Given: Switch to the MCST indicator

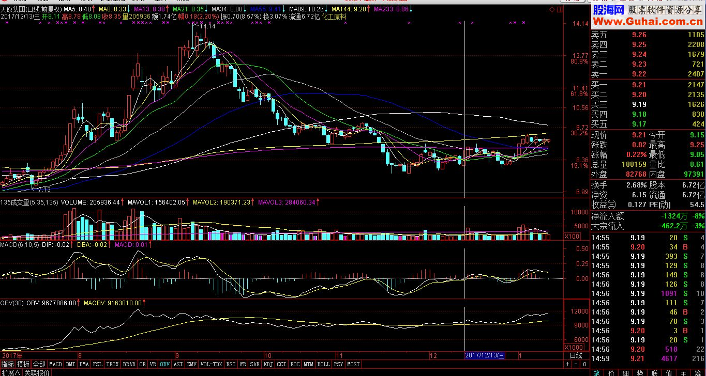Looking at the screenshot, I should [x=353, y=364].
